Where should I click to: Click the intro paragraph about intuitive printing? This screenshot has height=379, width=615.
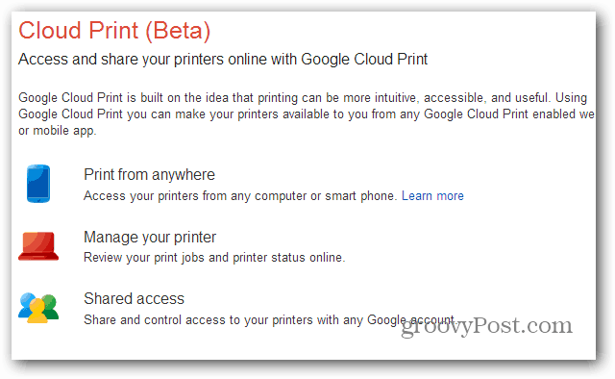pos(307,114)
